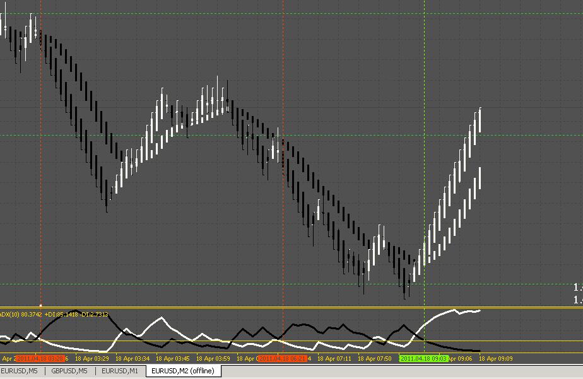Click the -DI:2.7313 value in indicator label
Image resolution: width=583 pixels, height=379 pixels.
point(94,314)
